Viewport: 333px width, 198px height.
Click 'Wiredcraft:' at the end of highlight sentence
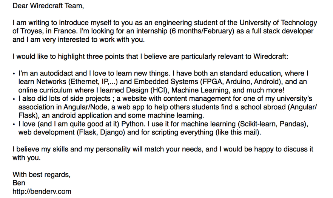tap(271, 56)
